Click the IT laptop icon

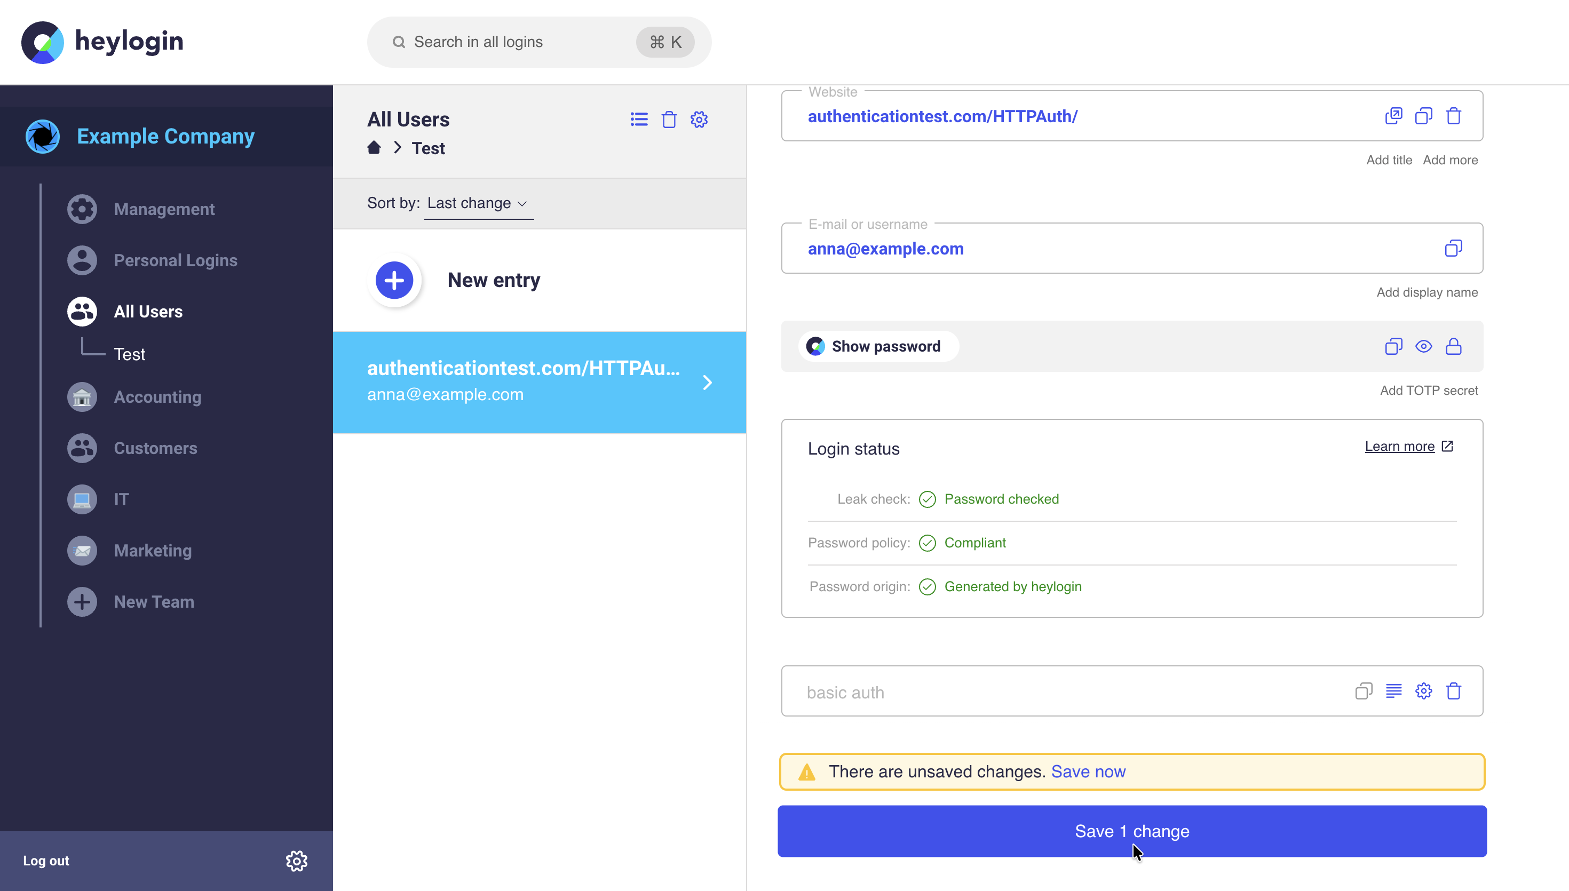(x=82, y=499)
